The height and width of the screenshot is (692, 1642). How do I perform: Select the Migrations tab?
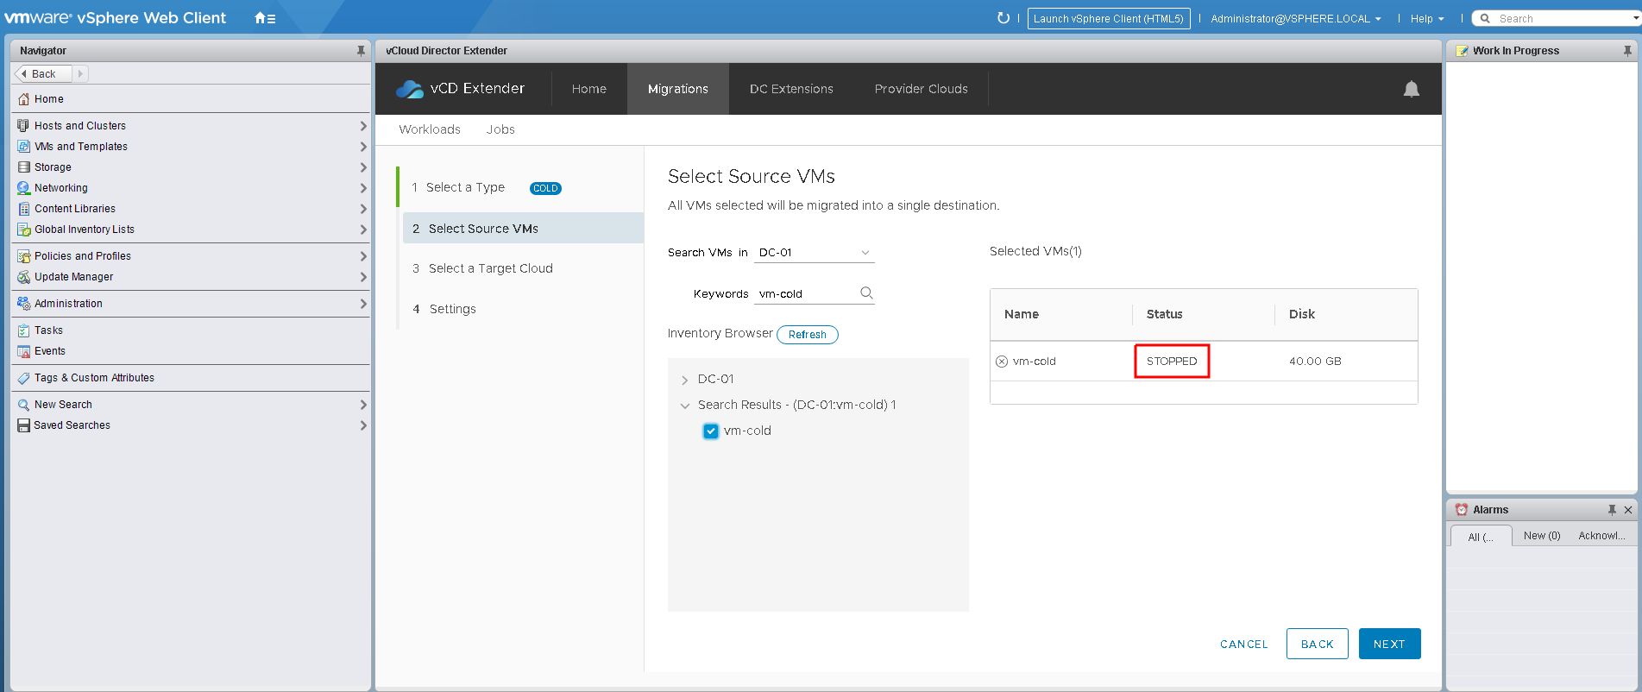[678, 89]
